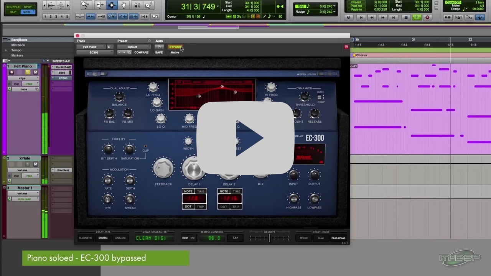This screenshot has height=276, width=491.
Task: Click the Stop transport button
Action: tap(406, 17)
